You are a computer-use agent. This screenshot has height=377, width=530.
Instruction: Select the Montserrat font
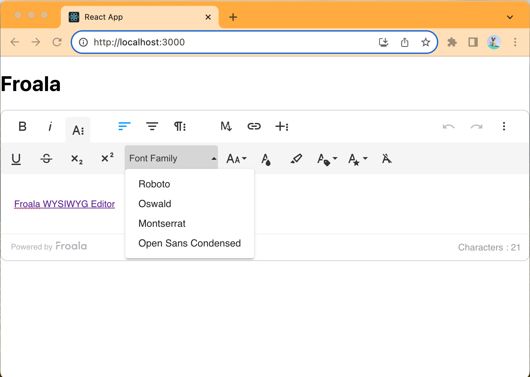coord(162,224)
